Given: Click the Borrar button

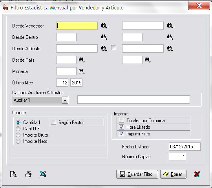Looking at the screenshot, I should (173, 174).
